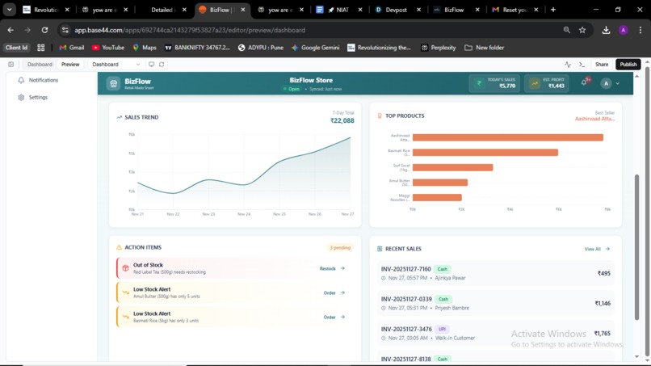Click the Publish button
Viewport: 651px width, 366px height.
pyautogui.click(x=628, y=65)
